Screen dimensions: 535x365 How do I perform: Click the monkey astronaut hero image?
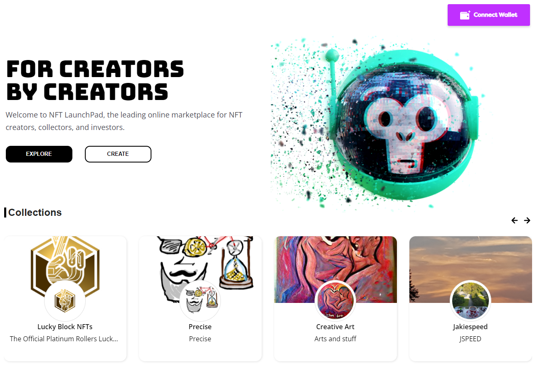click(381, 123)
